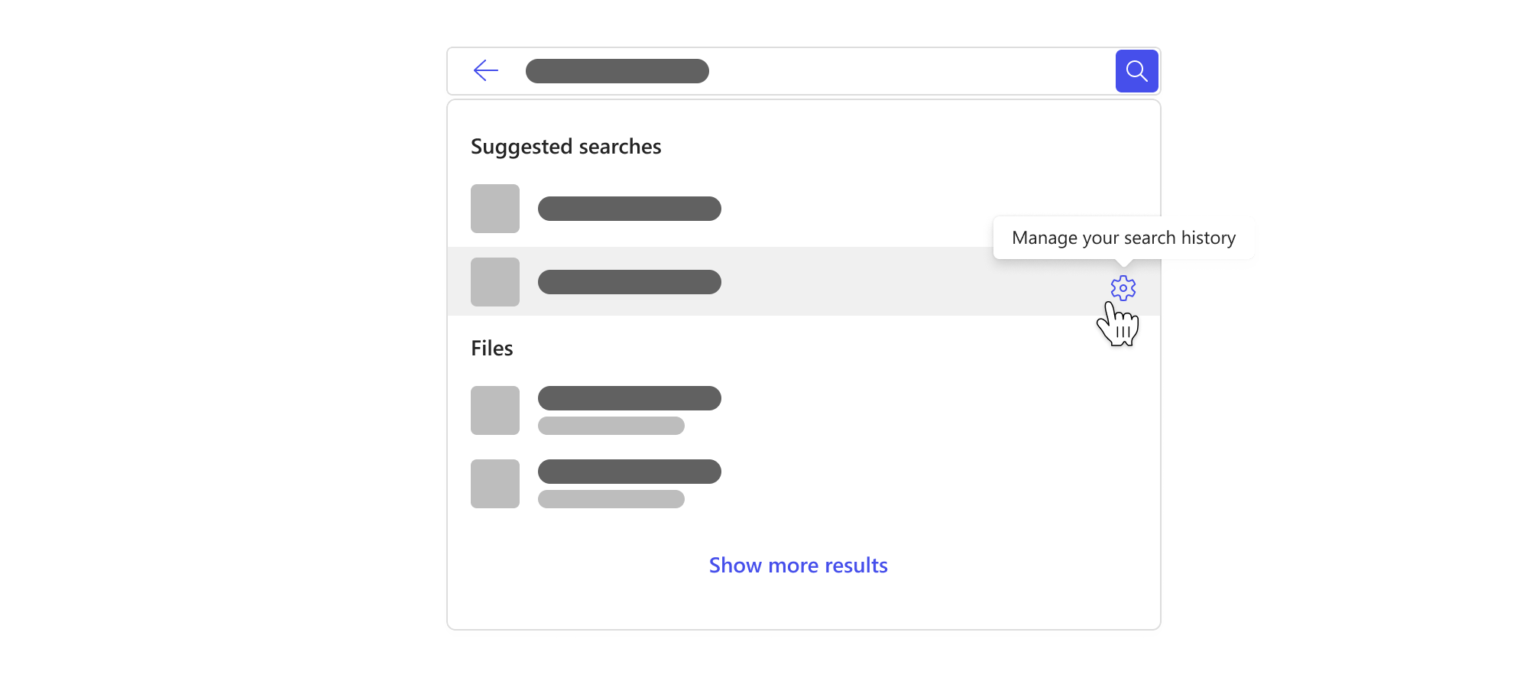Image resolution: width=1523 pixels, height=681 pixels.
Task: Click the second file's thumbnail icon
Action: (494, 483)
